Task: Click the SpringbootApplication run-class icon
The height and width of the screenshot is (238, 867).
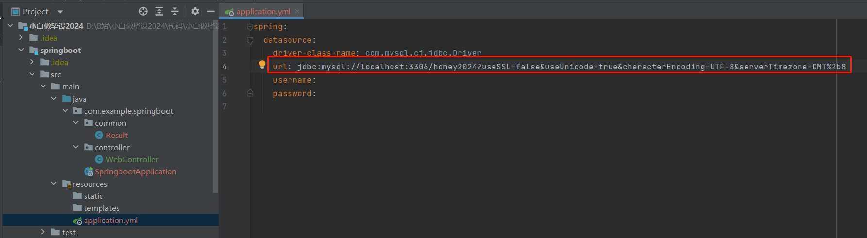Action: coord(88,171)
